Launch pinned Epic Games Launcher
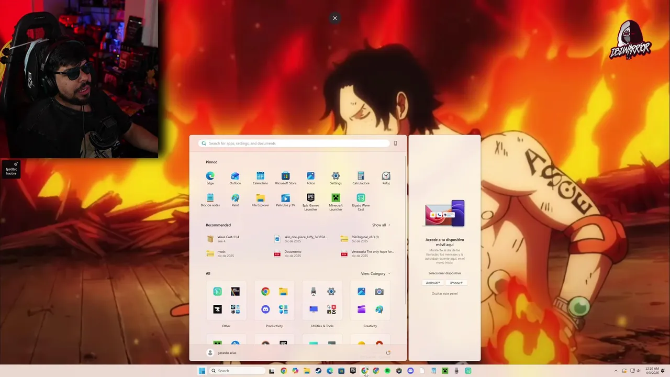This screenshot has width=670, height=377. (310, 202)
